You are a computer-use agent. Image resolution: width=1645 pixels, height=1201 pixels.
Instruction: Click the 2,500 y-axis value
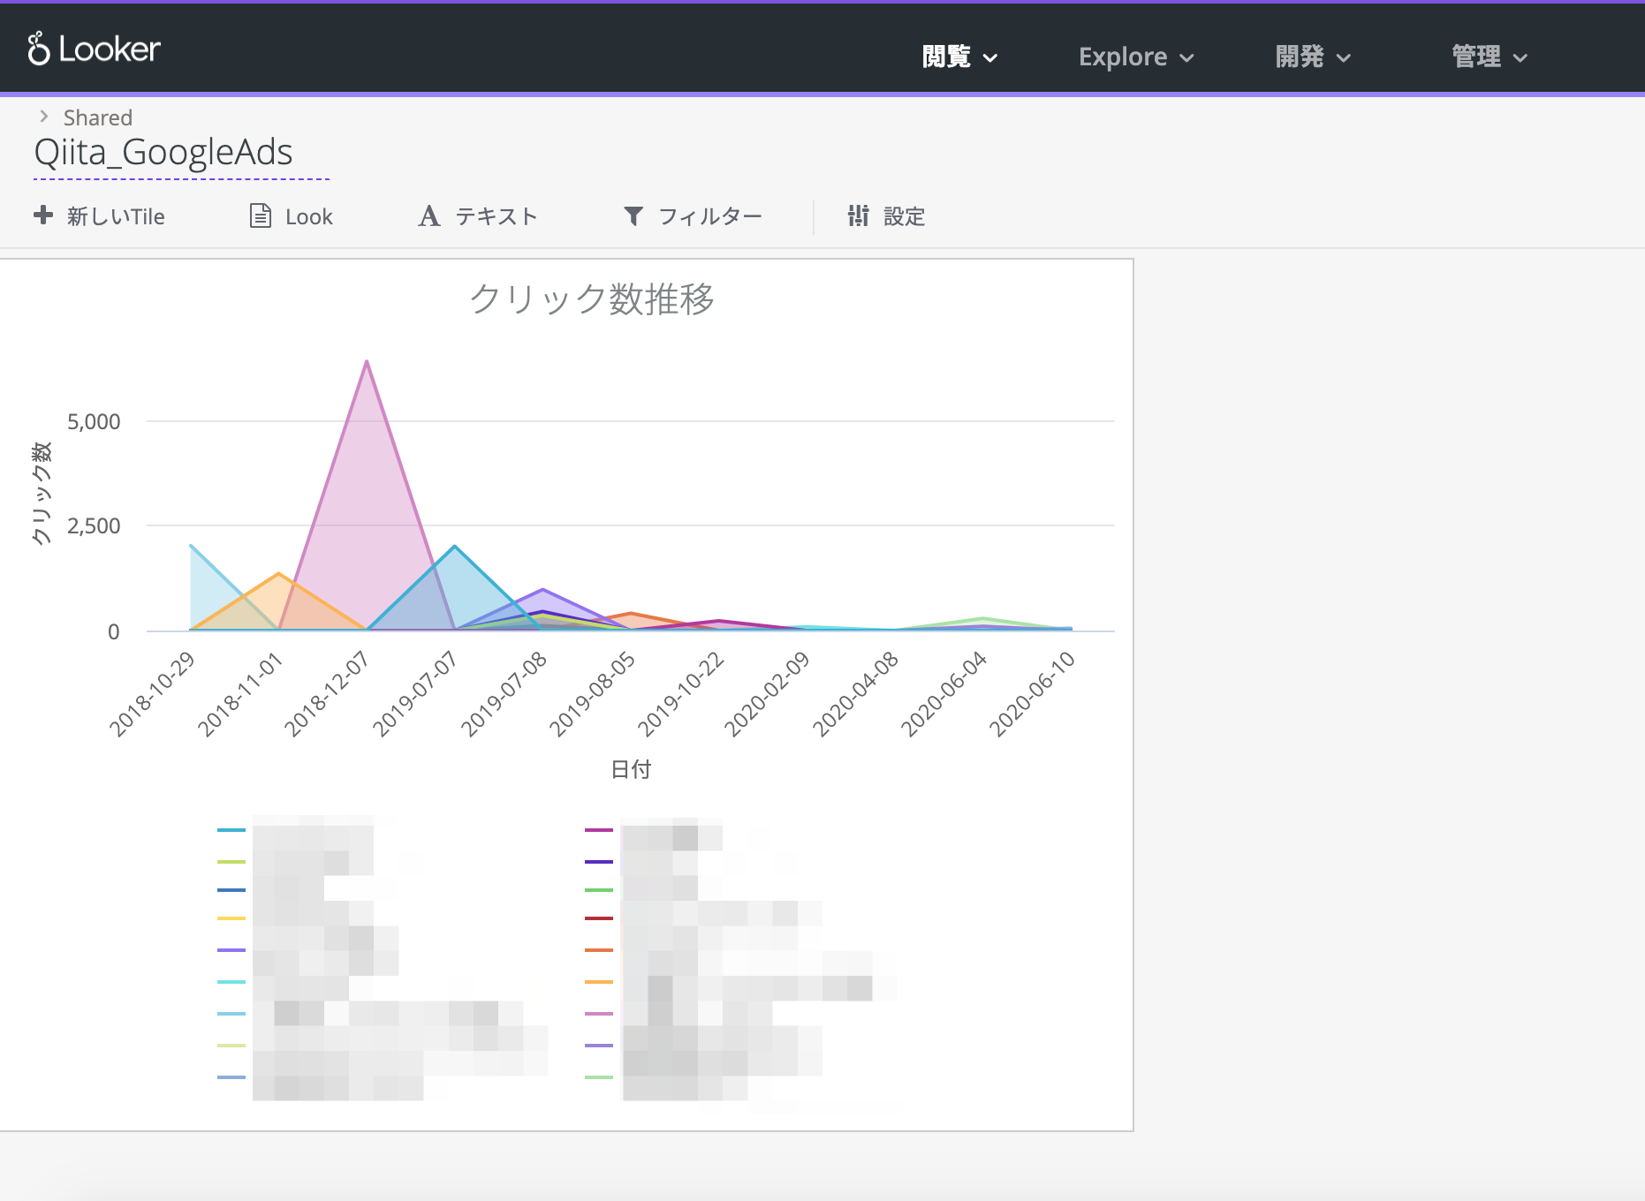[94, 526]
